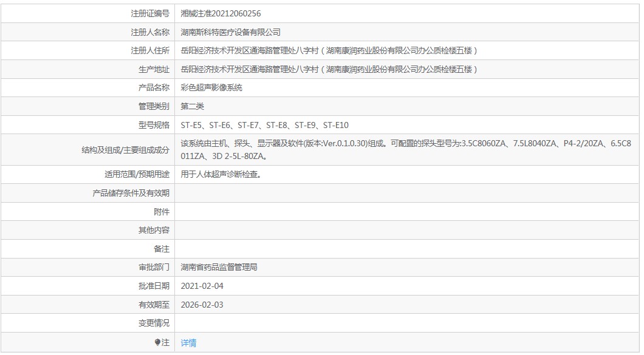Select the 产品储存条件及有效期 label

point(131,193)
